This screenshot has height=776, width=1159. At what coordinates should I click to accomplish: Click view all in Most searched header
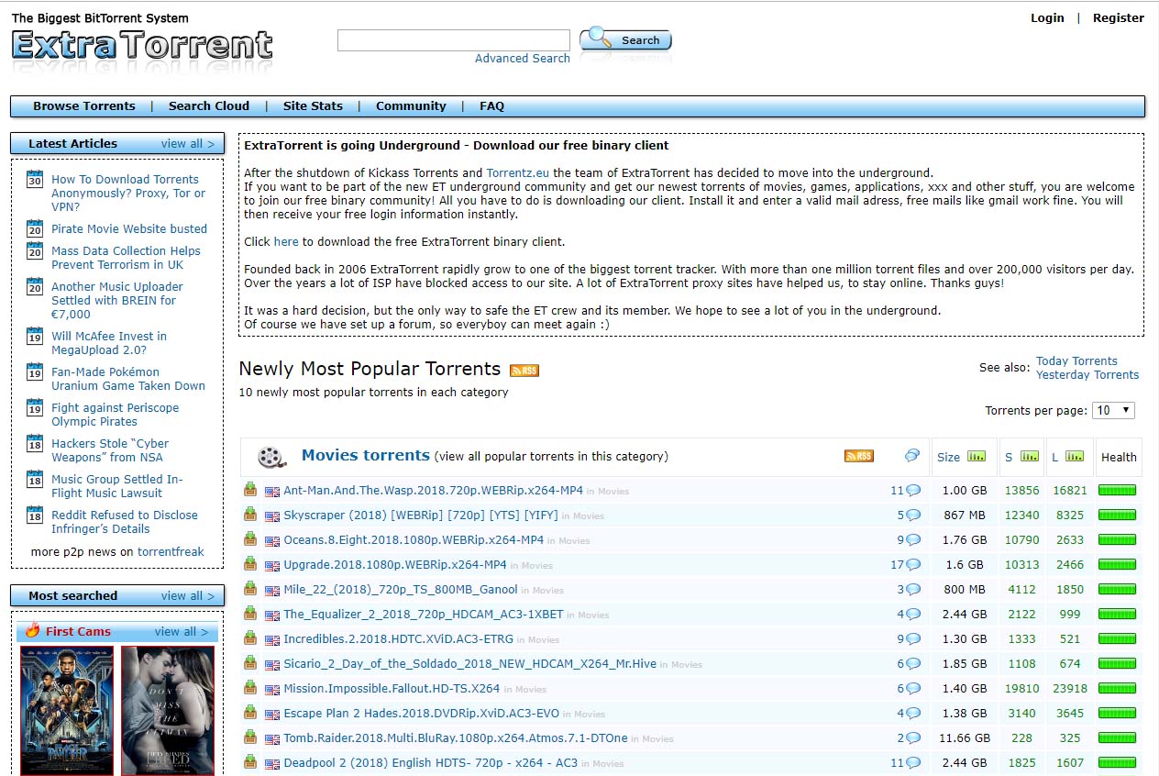[x=187, y=595]
